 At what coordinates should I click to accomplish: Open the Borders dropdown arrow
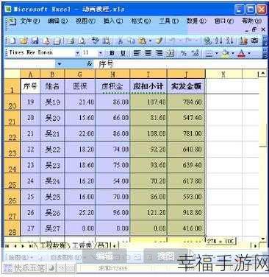pos(216,53)
